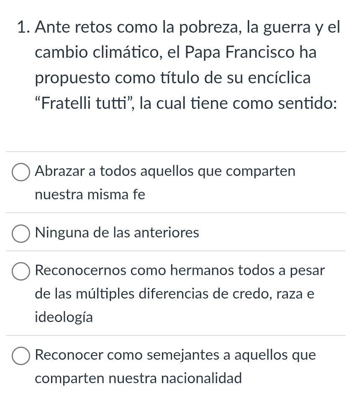354x407 pixels.
Task: Click the "Reconocer como semejantes a aquellos que" text
Action: coord(176,355)
